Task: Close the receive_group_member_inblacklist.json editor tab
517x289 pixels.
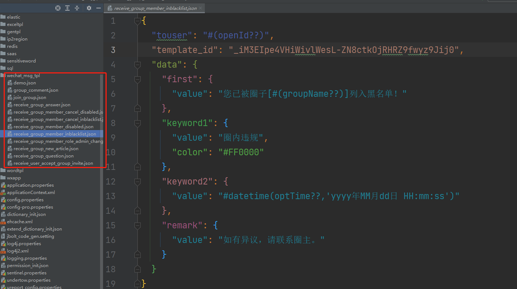Action: coord(200,8)
